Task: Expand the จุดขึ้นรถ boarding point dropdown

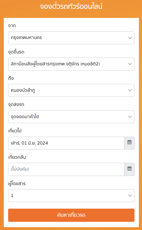Action: (x=71, y=64)
